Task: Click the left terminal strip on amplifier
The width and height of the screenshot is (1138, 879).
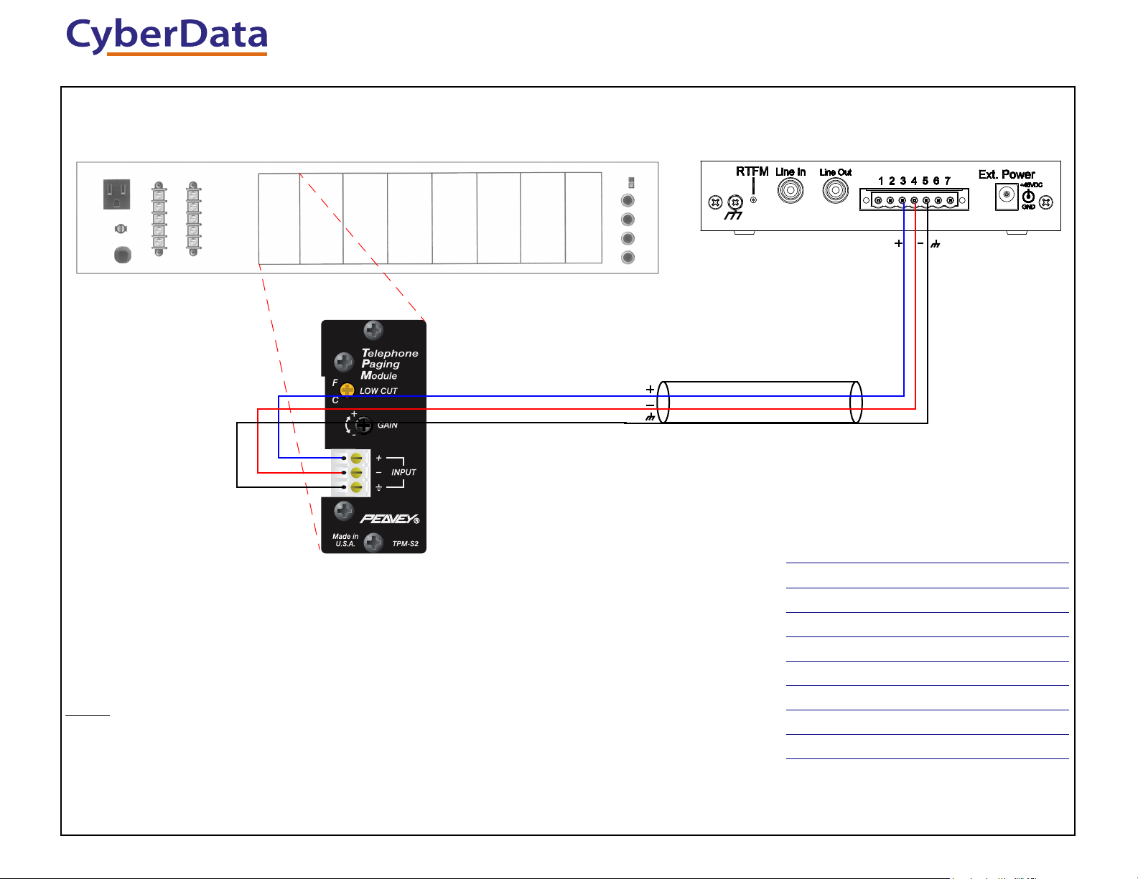Action: pos(159,218)
